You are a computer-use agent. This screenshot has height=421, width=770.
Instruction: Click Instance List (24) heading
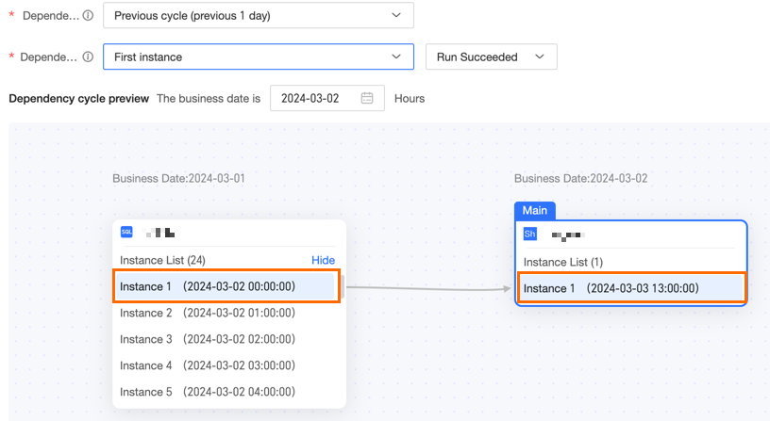162,260
